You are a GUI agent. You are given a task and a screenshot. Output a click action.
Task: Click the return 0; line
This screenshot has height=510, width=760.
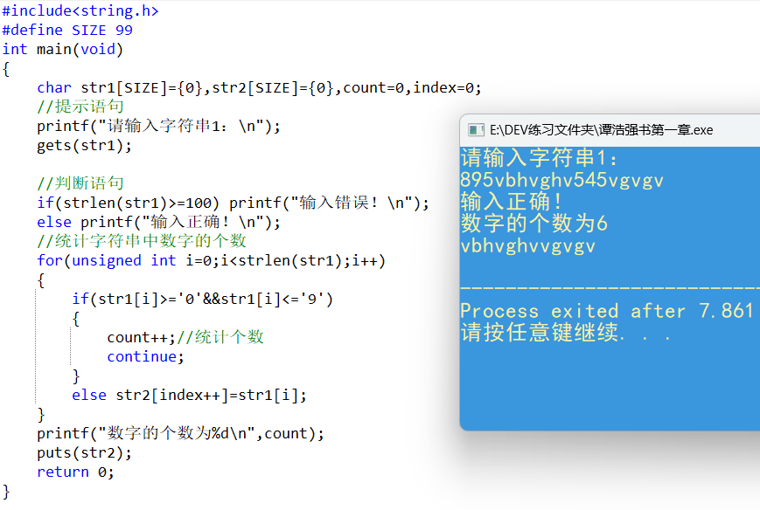point(75,472)
